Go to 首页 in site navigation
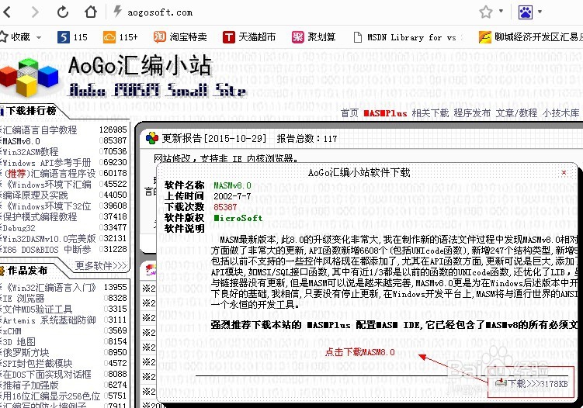 click(349, 113)
